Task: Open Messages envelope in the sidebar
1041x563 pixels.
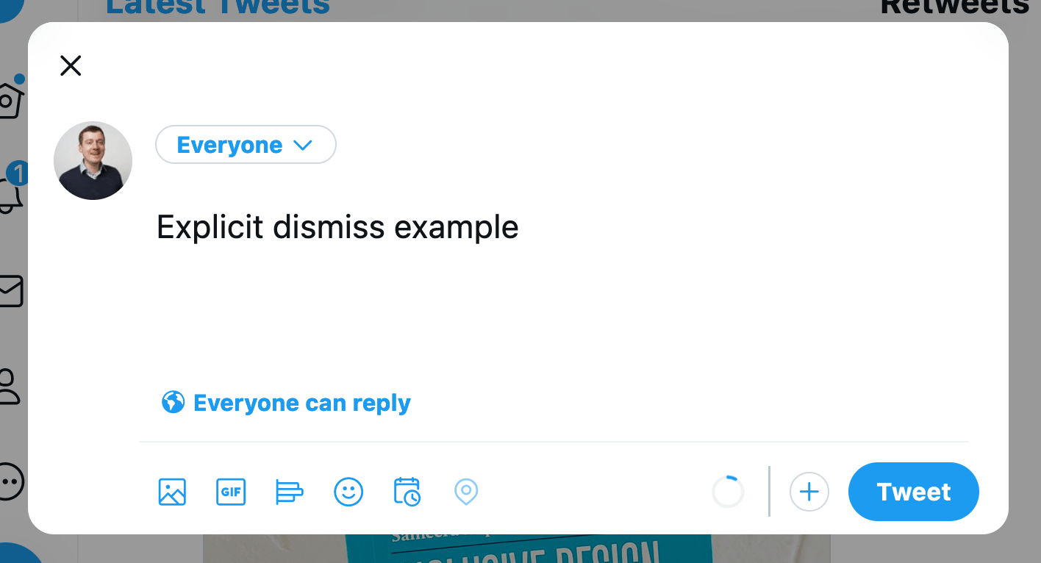Action: click(x=12, y=292)
